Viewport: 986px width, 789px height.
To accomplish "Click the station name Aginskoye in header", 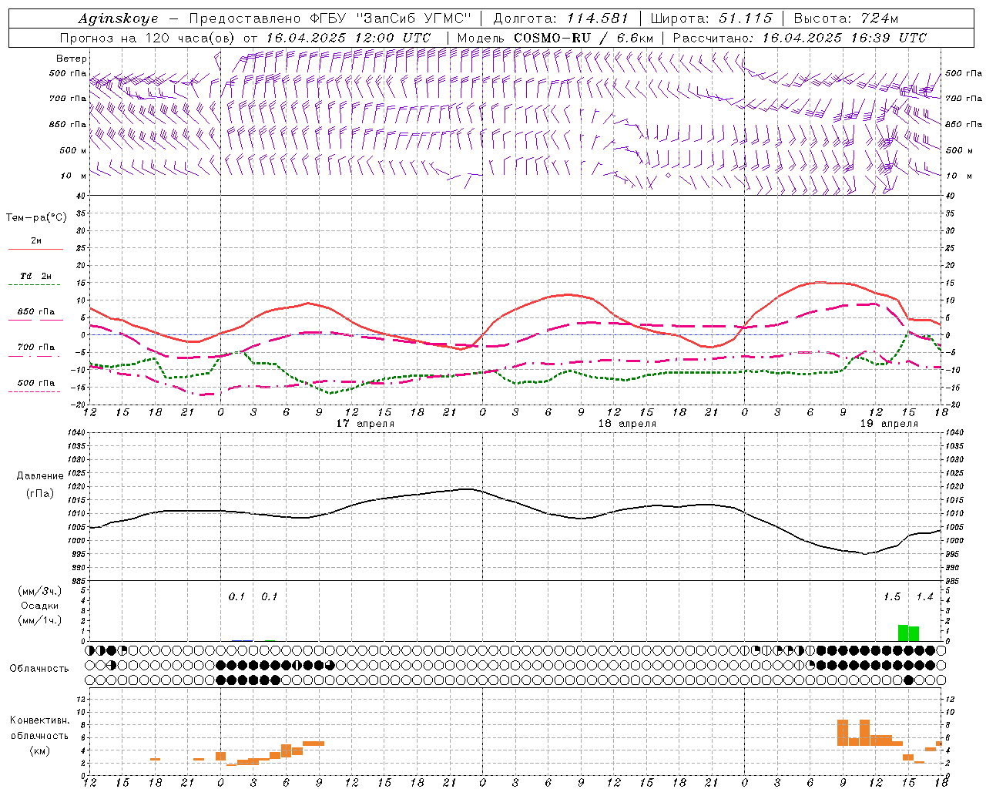I will tap(118, 18).
